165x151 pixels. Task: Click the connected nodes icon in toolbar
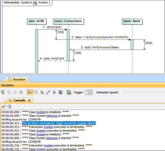(48, 92)
